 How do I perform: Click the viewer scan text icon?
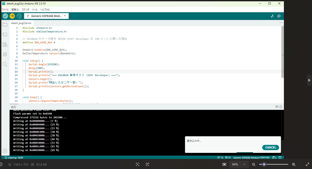[x=147, y=164]
